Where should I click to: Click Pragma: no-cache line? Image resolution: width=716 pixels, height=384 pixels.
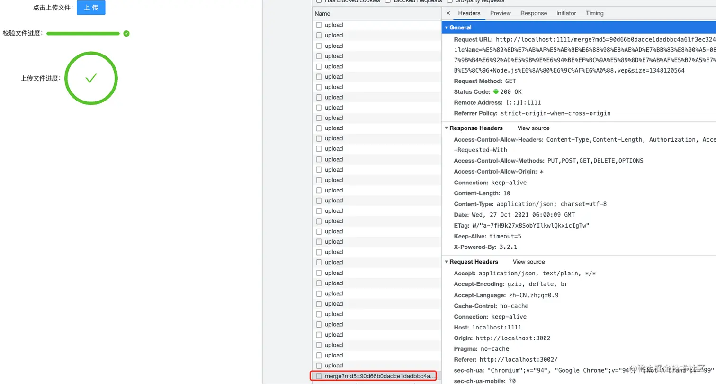pos(482,349)
